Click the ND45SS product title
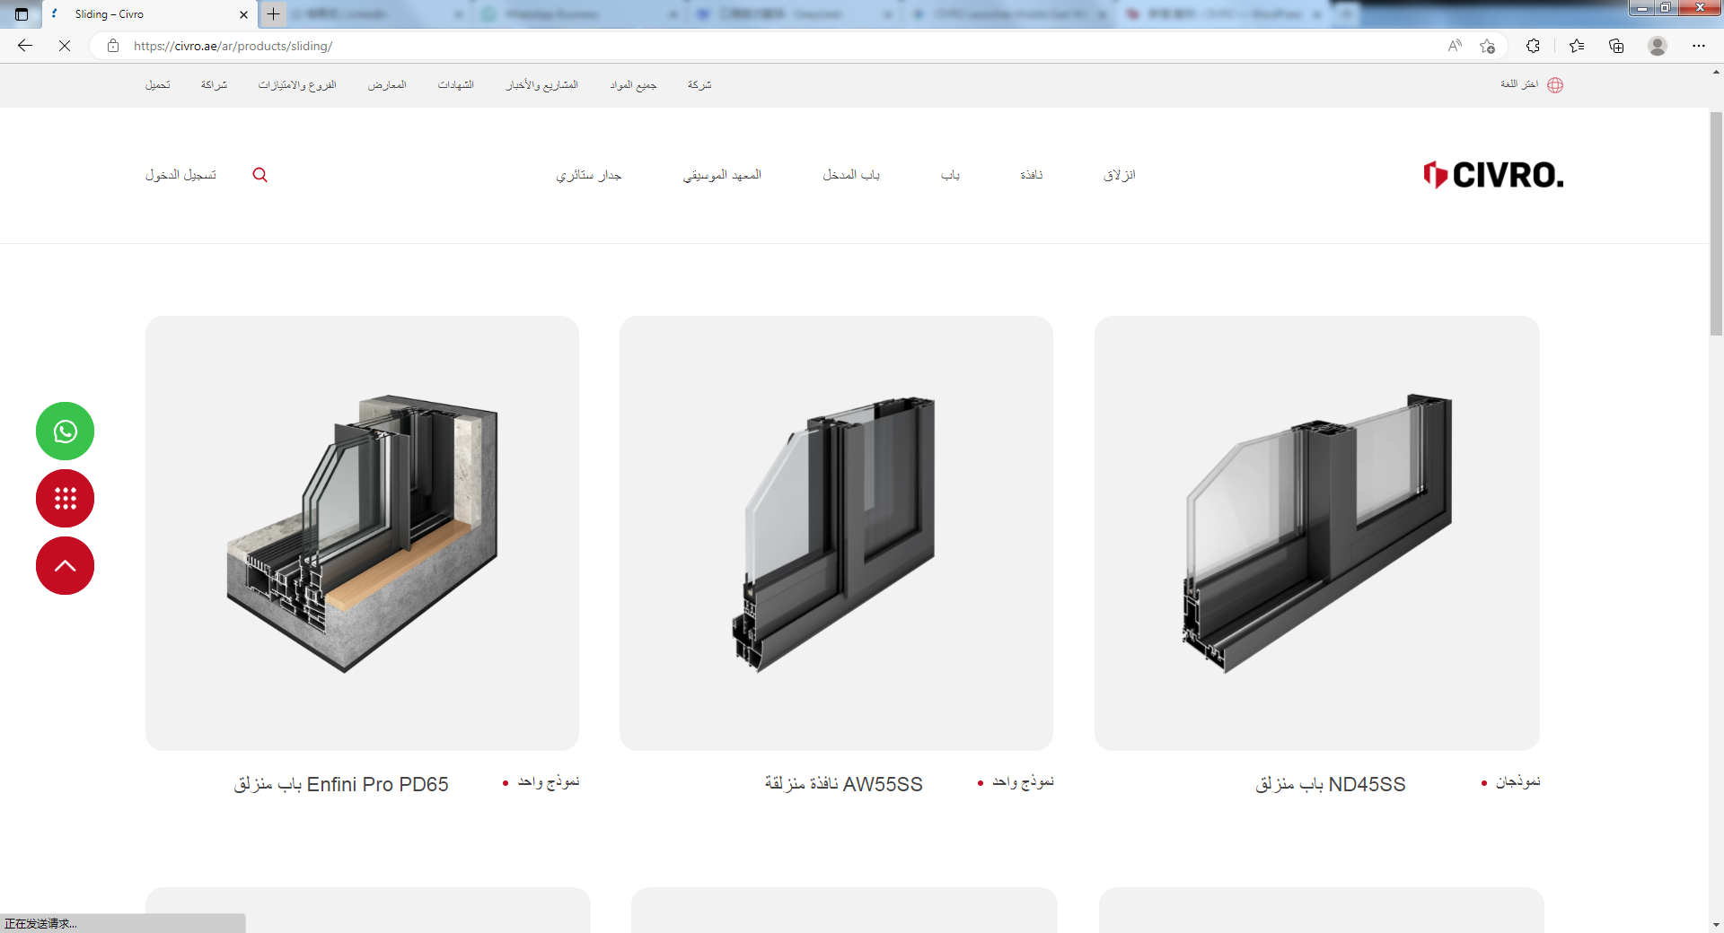The width and height of the screenshot is (1724, 933). [1331, 784]
